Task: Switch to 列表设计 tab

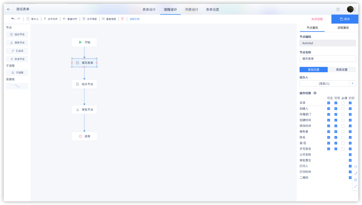Action: [x=192, y=9]
